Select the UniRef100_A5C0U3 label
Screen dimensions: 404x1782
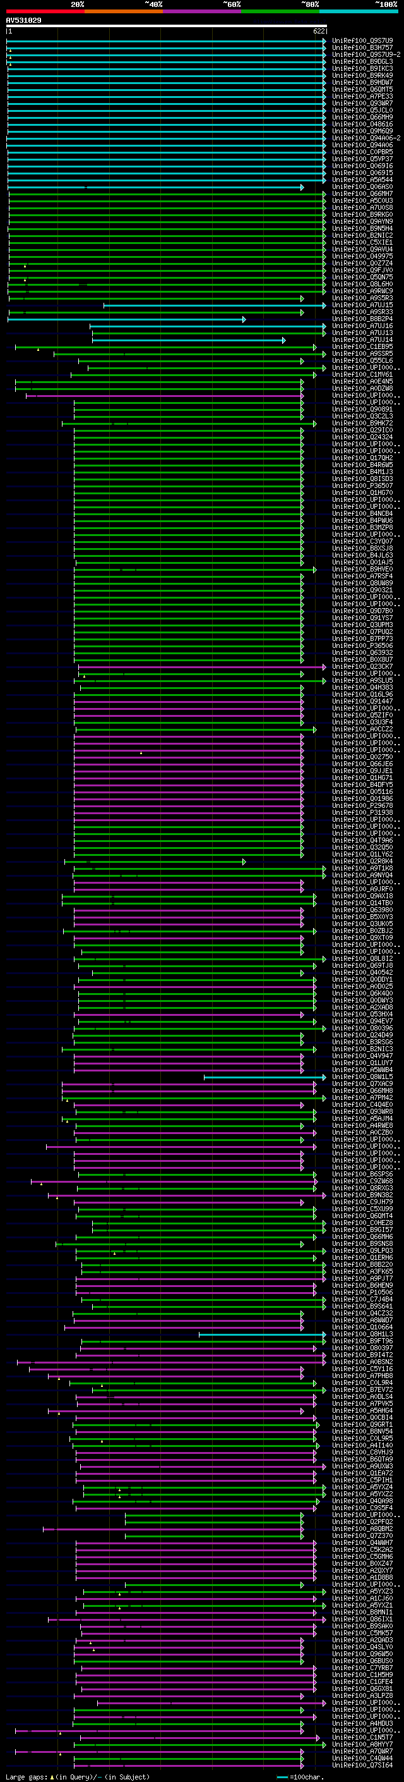362,200
